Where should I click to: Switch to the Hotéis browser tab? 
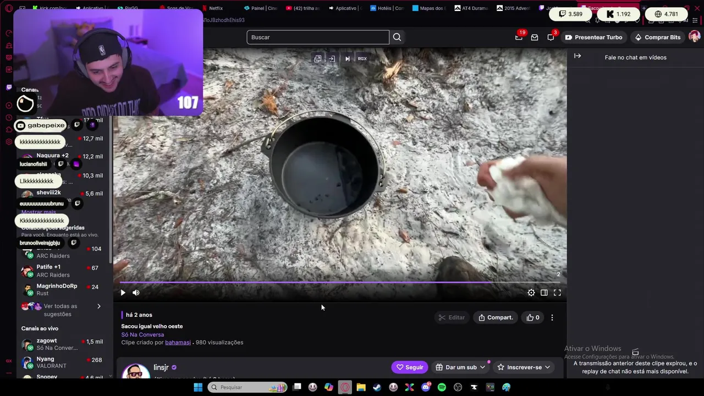(388, 8)
